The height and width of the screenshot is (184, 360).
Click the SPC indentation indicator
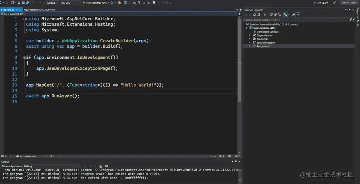pos(229,156)
